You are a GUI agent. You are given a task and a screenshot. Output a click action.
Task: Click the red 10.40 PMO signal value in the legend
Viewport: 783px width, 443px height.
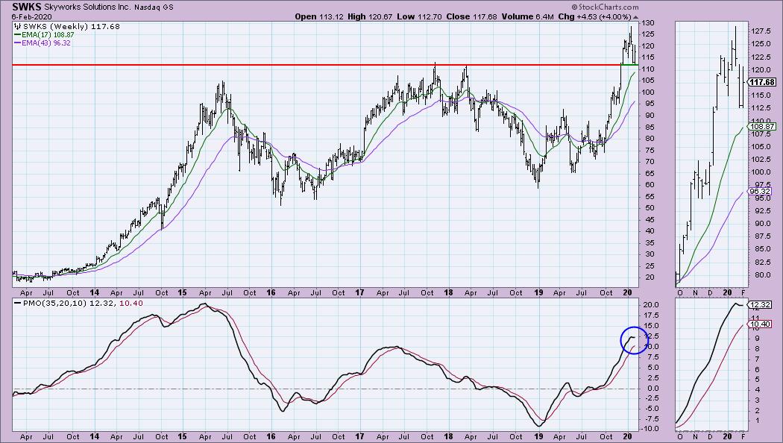131,303
